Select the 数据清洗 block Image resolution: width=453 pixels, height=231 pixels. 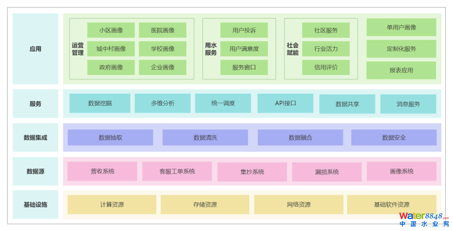coord(205,138)
